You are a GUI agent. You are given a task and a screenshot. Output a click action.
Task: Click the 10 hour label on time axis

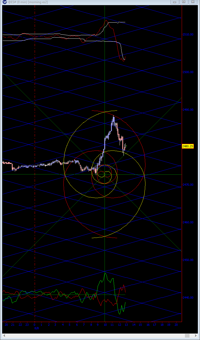pyautogui.click(x=105, y=325)
